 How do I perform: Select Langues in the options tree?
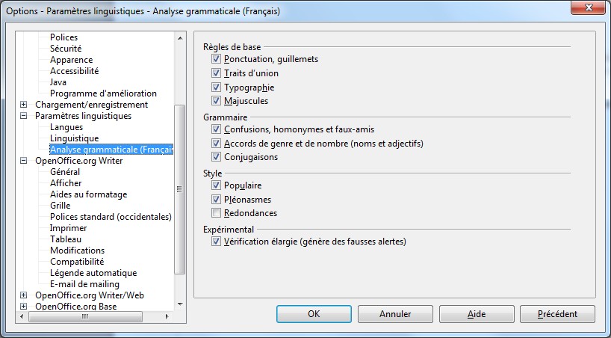tap(66, 127)
